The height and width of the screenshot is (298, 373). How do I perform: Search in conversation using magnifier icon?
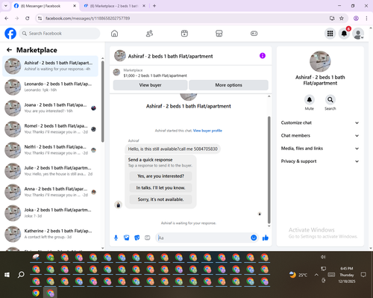[x=330, y=100]
